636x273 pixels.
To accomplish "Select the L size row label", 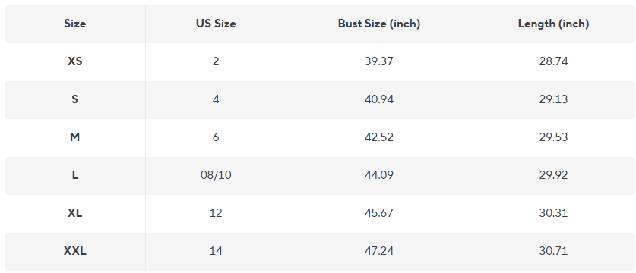I will [75, 175].
